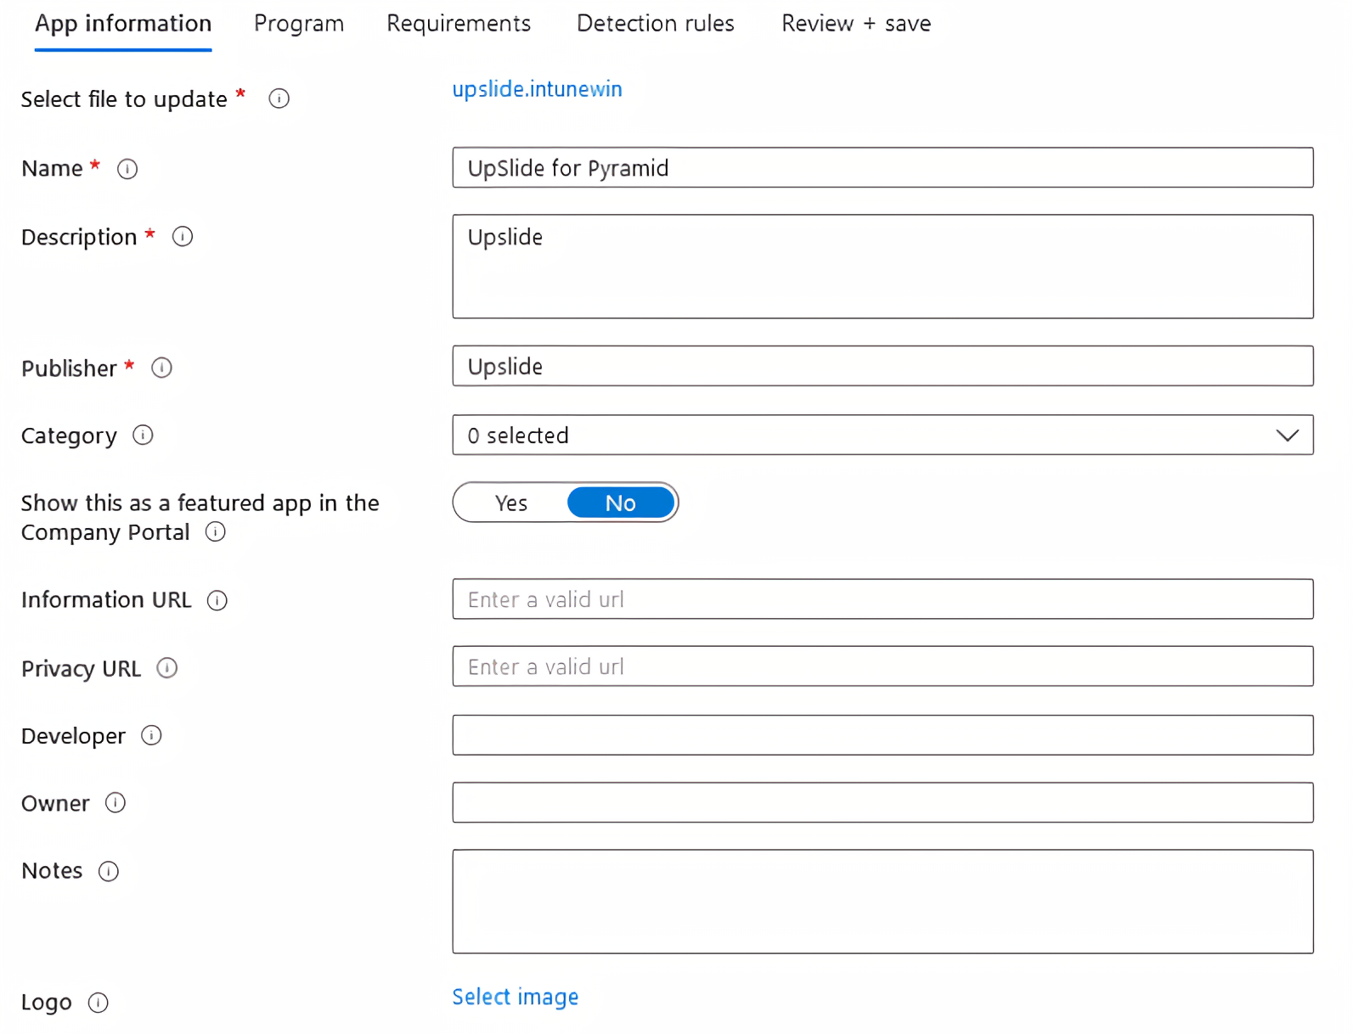Click the Information URL info icon
This screenshot has height=1034, width=1353.
tap(217, 600)
